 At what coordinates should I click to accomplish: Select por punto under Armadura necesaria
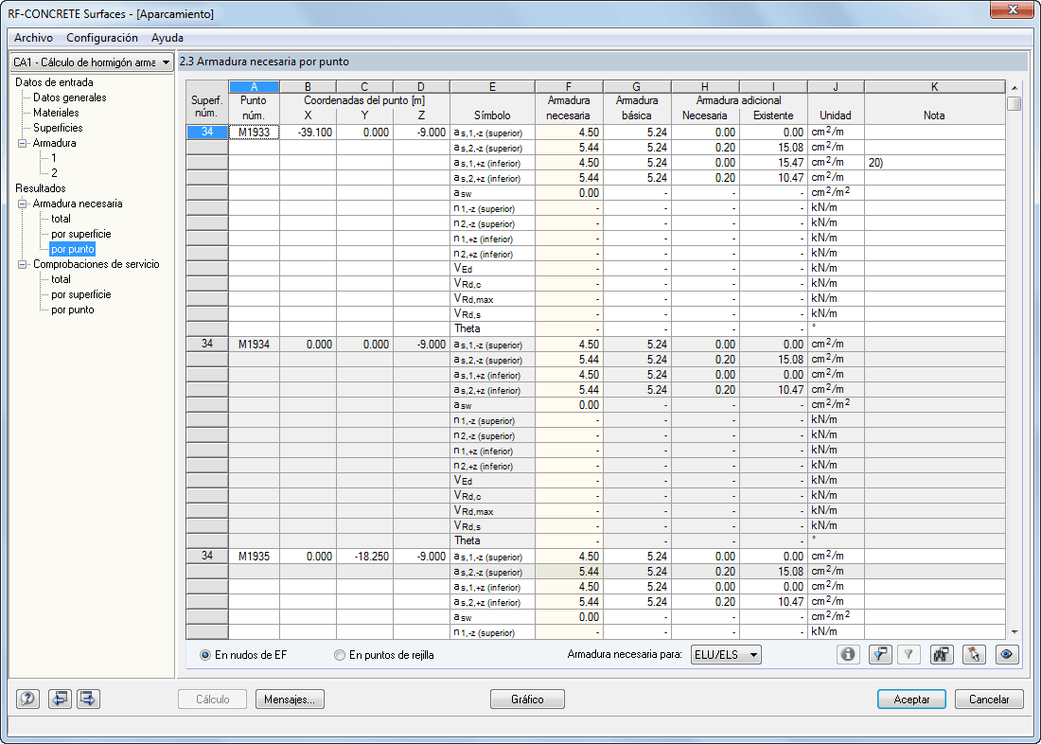pyautogui.click(x=72, y=249)
